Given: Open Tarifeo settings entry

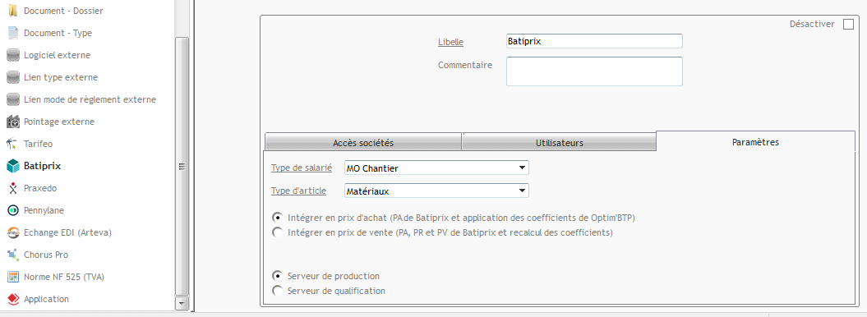Looking at the screenshot, I should 38,144.
